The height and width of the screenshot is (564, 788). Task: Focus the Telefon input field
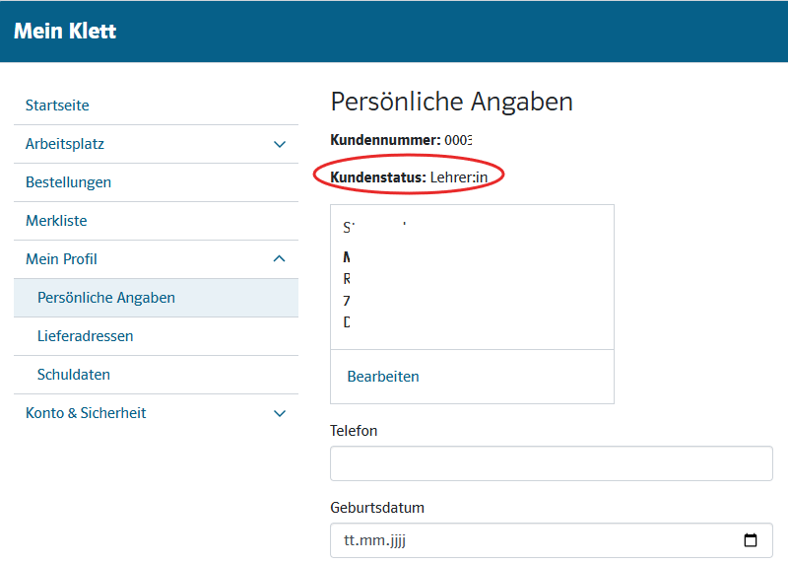(552, 463)
